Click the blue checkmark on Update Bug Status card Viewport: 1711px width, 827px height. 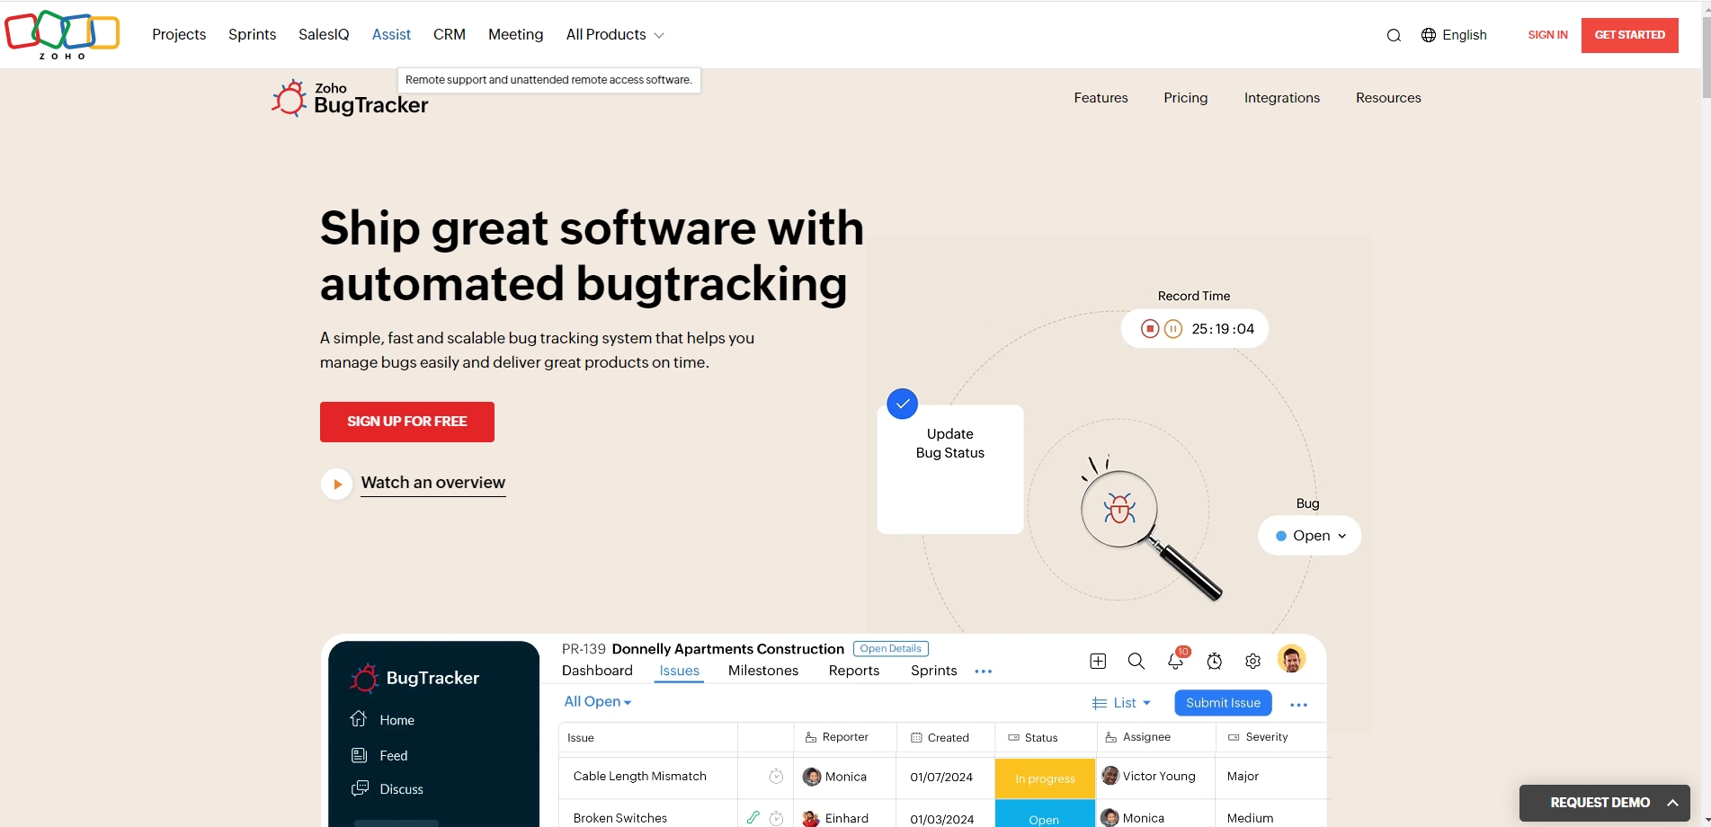click(902, 404)
